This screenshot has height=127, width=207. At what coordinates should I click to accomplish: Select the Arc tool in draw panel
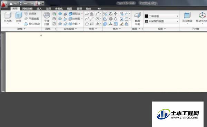pos(97,14)
